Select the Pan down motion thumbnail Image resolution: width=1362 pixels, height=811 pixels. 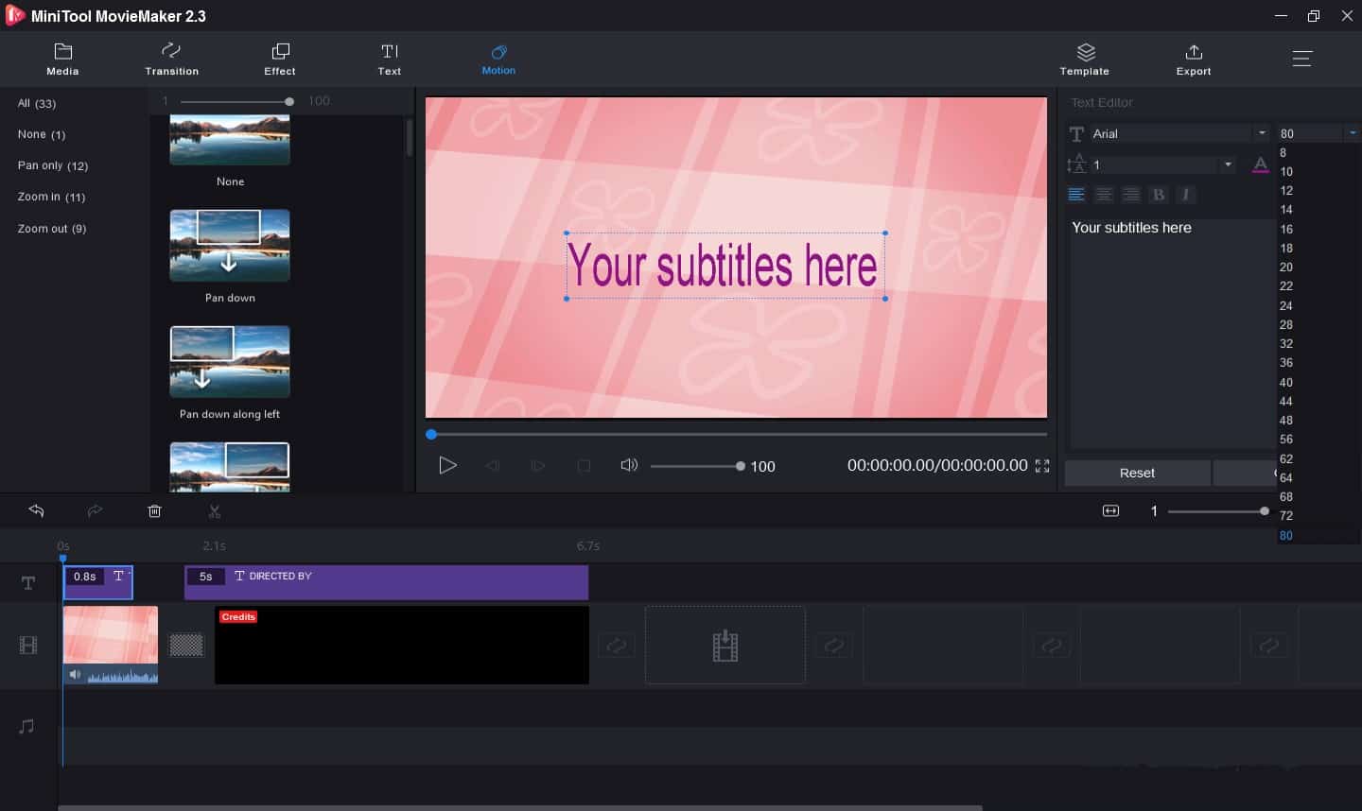[230, 246]
